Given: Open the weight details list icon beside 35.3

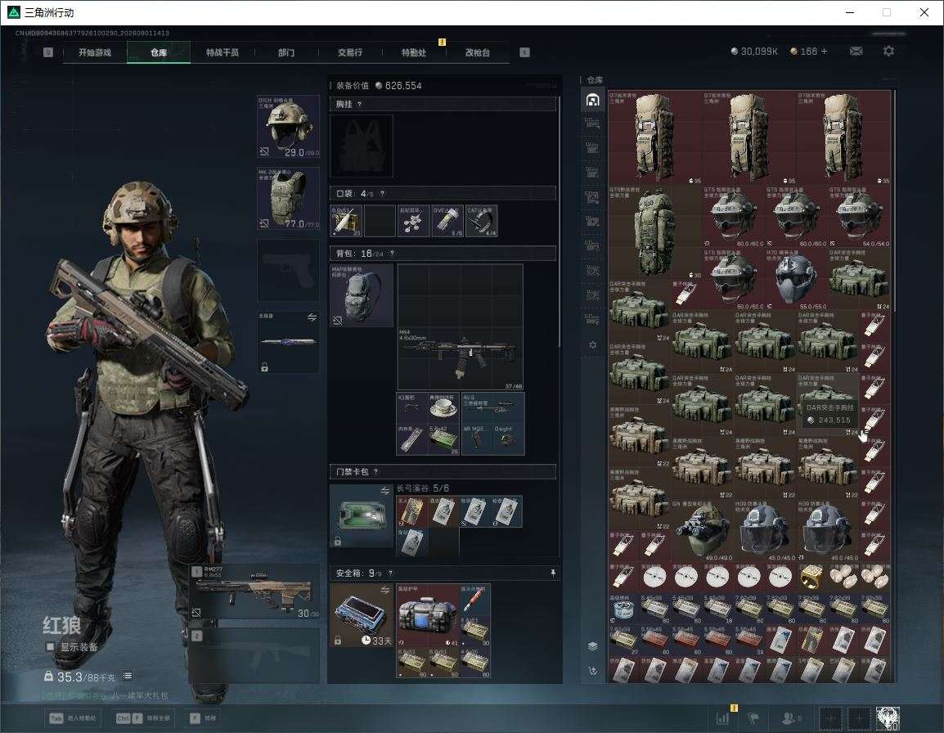Looking at the screenshot, I should tap(128, 676).
